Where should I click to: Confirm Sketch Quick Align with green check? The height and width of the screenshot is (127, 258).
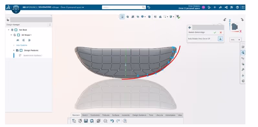click(x=215, y=33)
